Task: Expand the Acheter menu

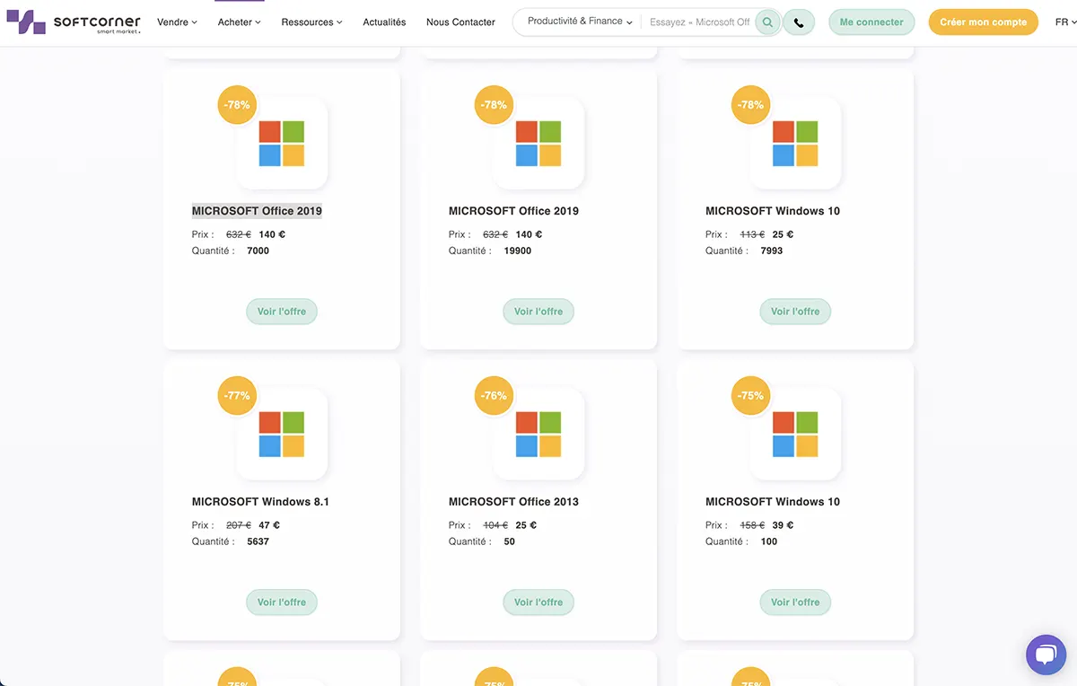Action: pos(239,22)
